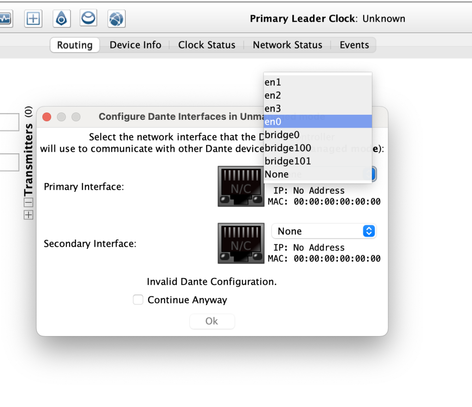
Task: Collapse Transmitters with the minus box
Action: coord(29,202)
